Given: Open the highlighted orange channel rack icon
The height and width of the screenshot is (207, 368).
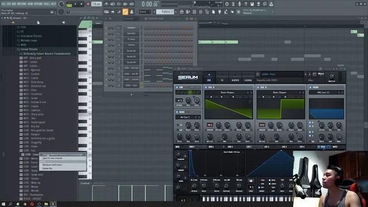Looking at the screenshot, I should [125, 11].
